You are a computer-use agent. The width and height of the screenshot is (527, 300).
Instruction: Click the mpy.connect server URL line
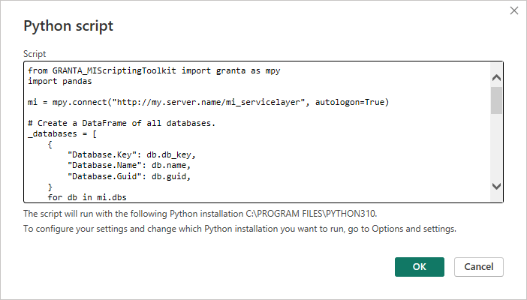click(x=209, y=102)
